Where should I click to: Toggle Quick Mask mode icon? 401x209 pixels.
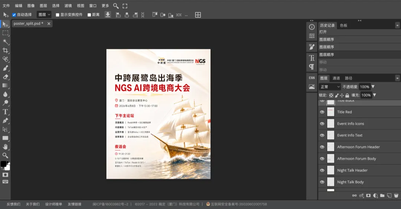point(5,175)
